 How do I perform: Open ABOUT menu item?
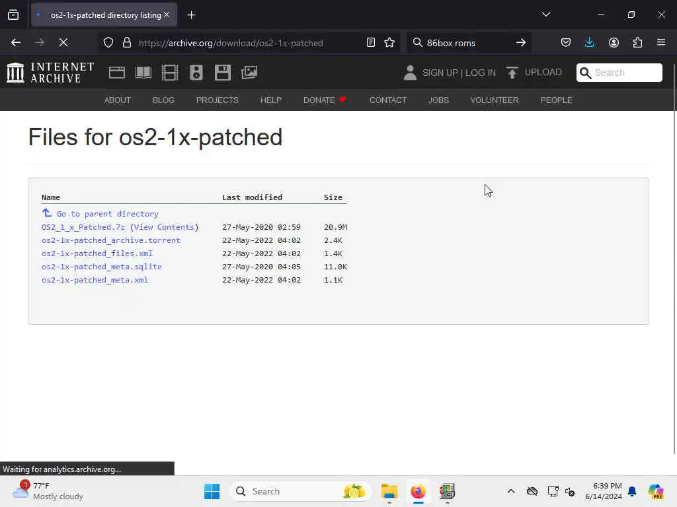click(x=118, y=100)
